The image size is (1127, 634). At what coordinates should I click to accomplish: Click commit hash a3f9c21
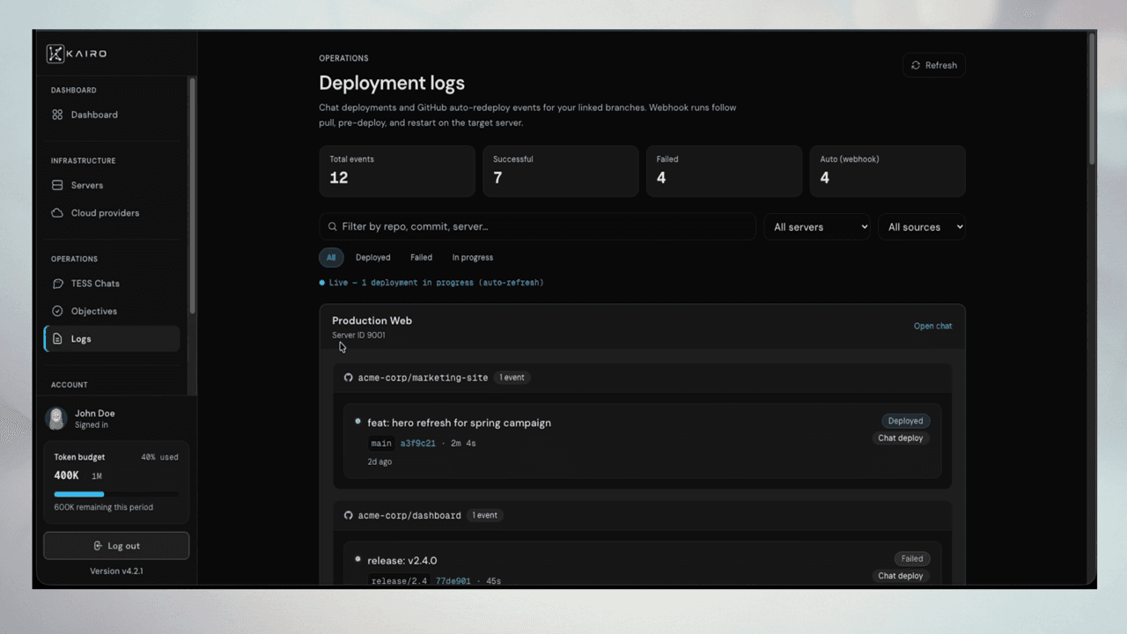click(418, 443)
